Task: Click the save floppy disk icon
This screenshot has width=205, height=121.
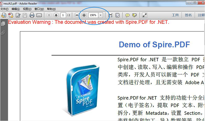Action: [x=25, y=15]
